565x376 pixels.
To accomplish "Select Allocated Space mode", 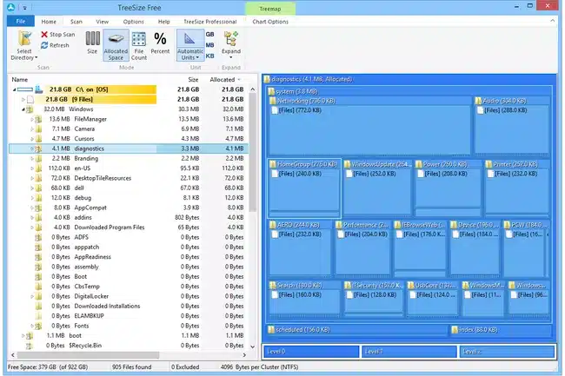I will pyautogui.click(x=116, y=43).
